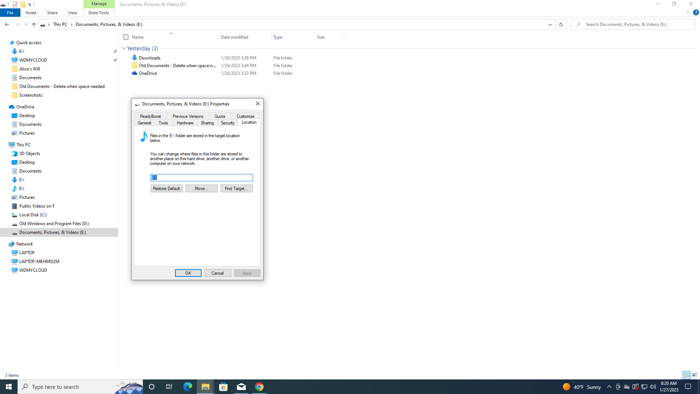Open the OneDrive folder in file list
The width and height of the screenshot is (700, 394).
[x=148, y=73]
